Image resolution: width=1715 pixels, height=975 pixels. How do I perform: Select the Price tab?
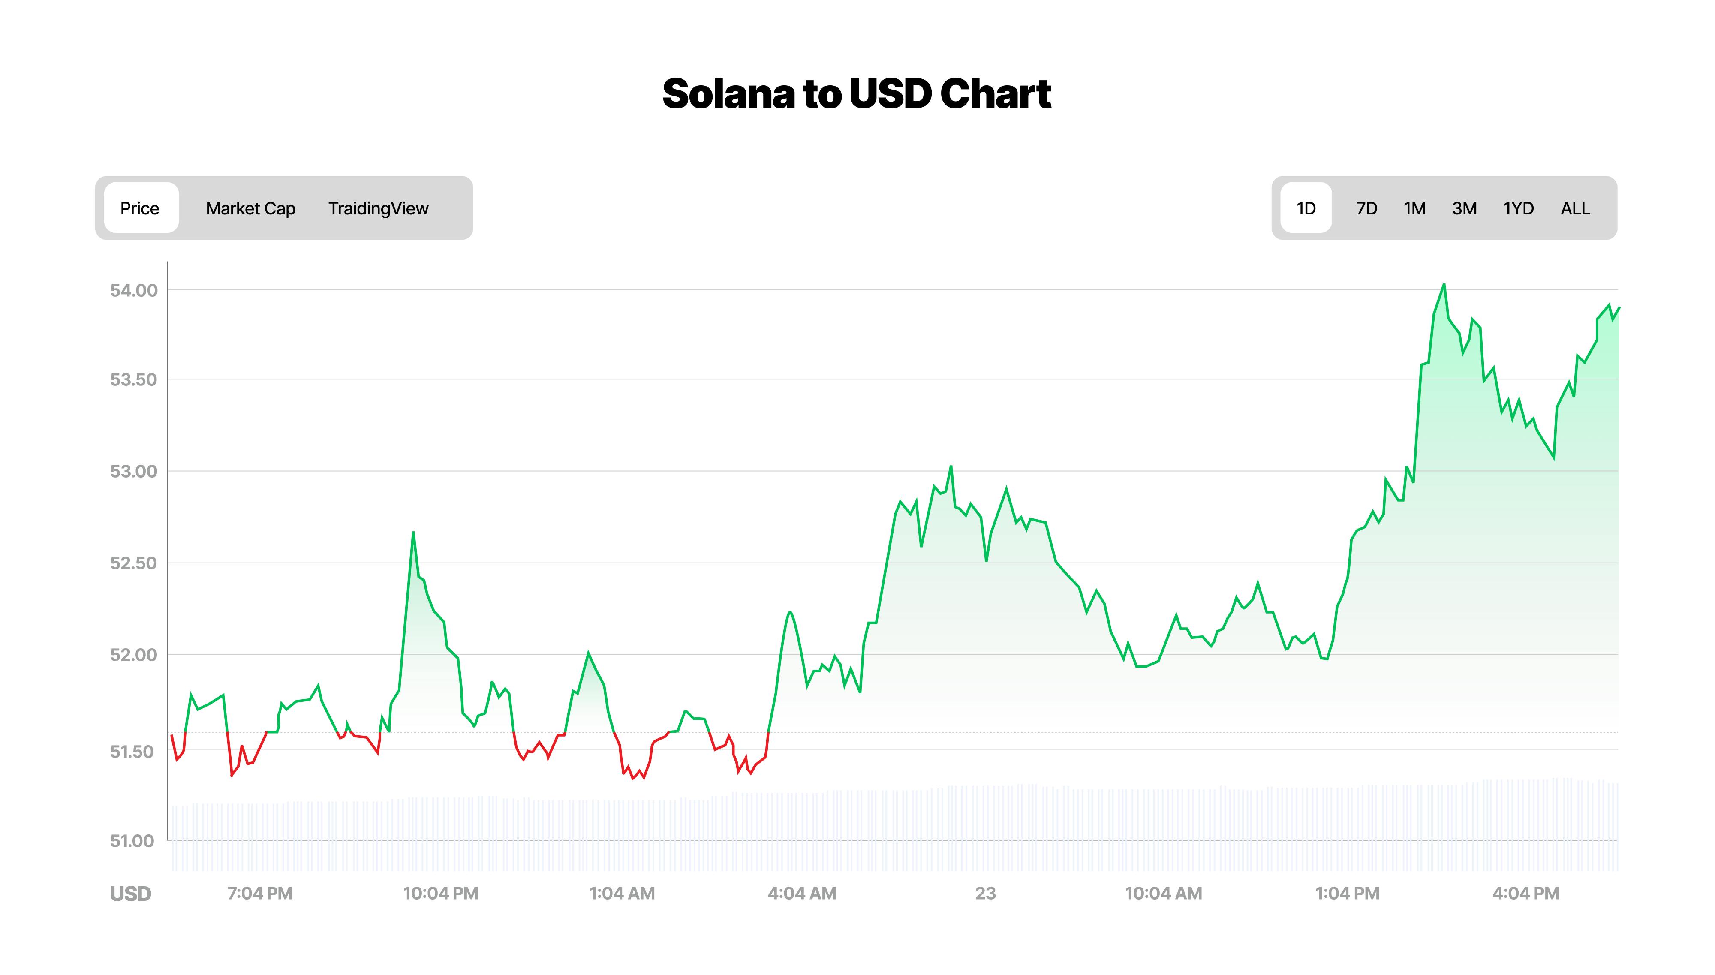(x=141, y=208)
